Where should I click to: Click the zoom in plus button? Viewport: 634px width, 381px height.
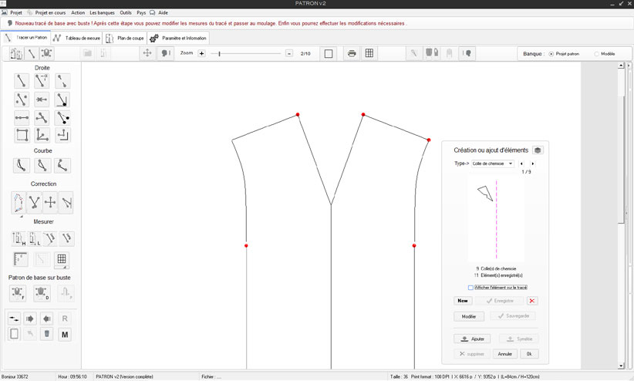pos(202,53)
